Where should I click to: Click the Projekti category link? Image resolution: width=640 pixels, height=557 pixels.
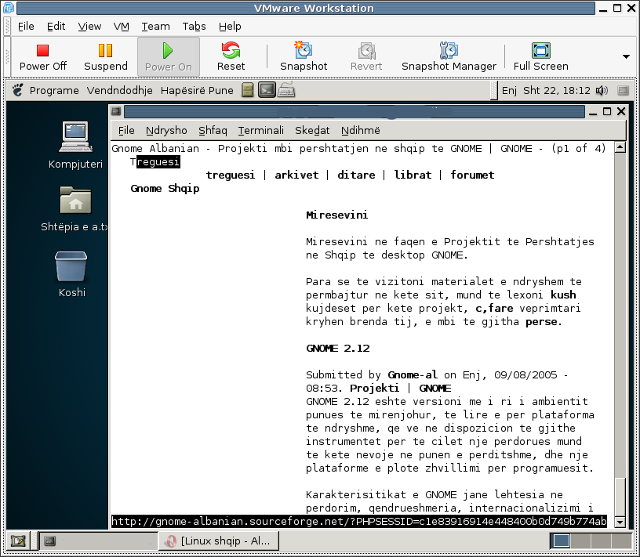[x=374, y=389]
